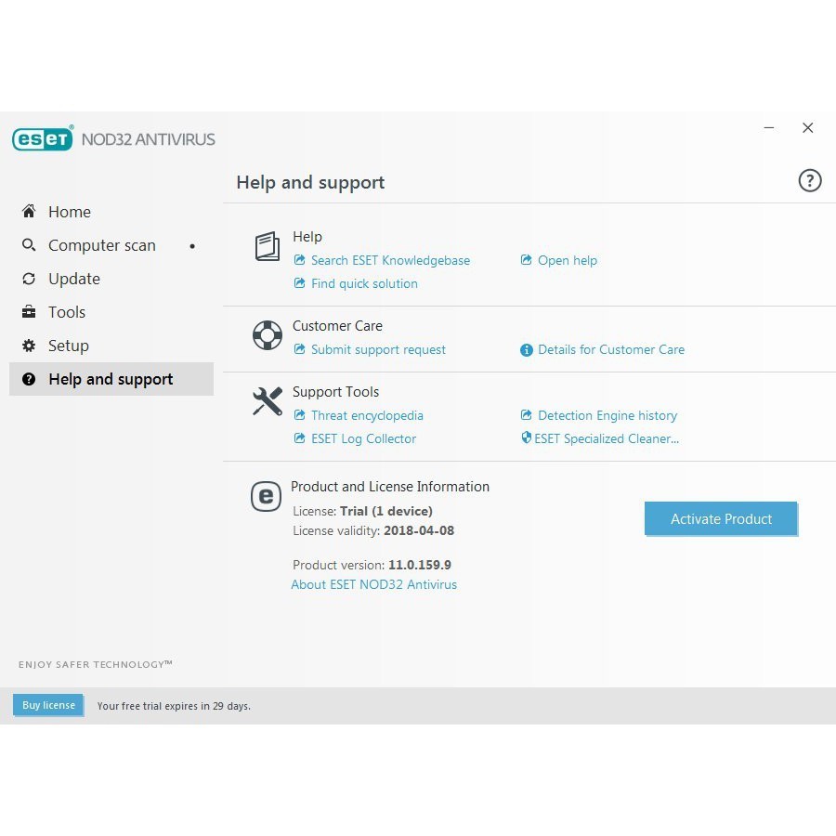836x836 pixels.
Task: Go to the Update section
Action: coord(73,279)
